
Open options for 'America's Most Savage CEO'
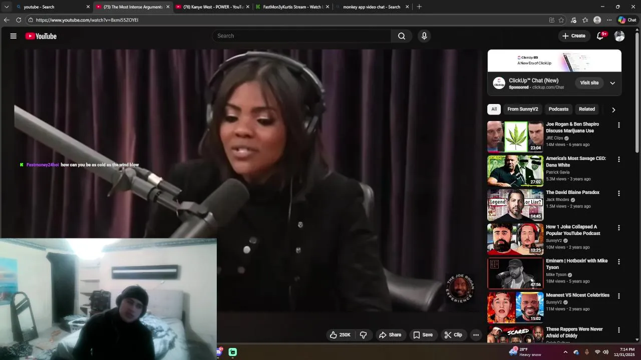(x=619, y=159)
